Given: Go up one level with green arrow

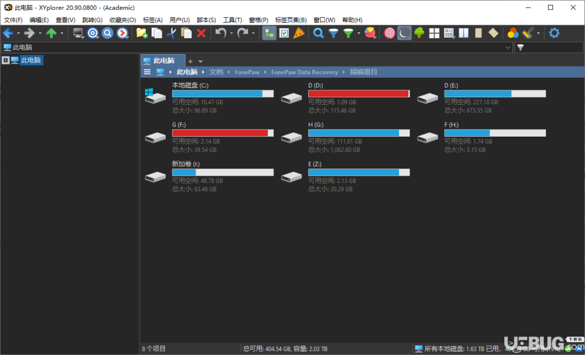Looking at the screenshot, I should (51, 33).
